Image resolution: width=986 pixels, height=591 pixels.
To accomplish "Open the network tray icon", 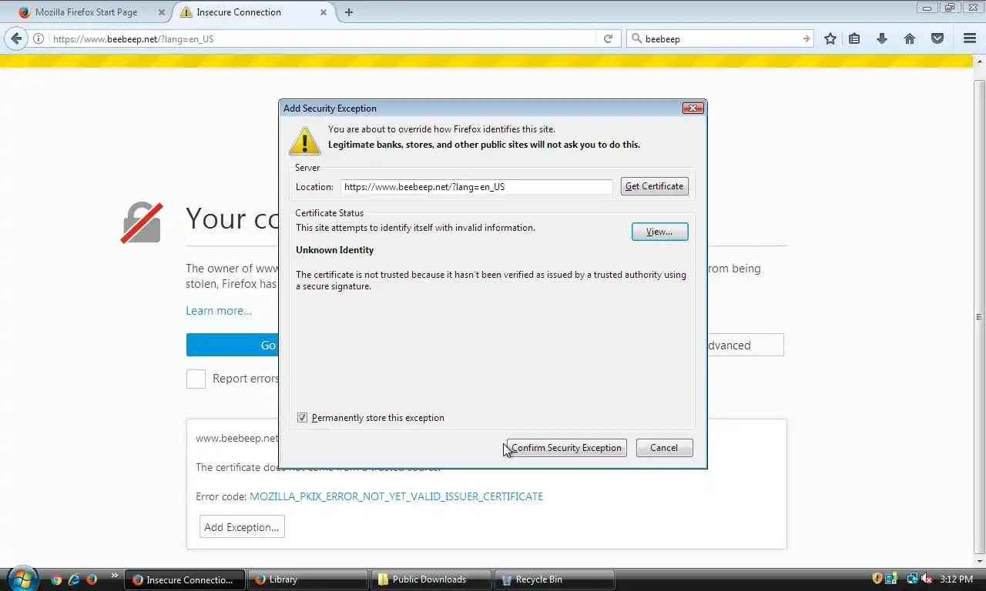I will 912,579.
